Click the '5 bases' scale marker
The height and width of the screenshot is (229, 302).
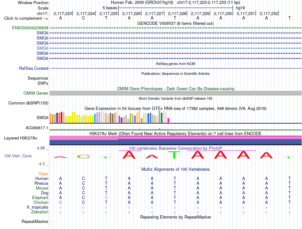click(x=110, y=8)
